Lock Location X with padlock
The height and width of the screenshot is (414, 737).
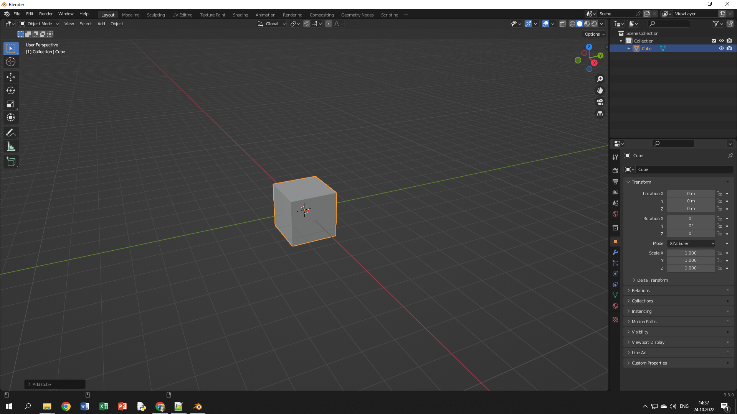[x=719, y=194]
